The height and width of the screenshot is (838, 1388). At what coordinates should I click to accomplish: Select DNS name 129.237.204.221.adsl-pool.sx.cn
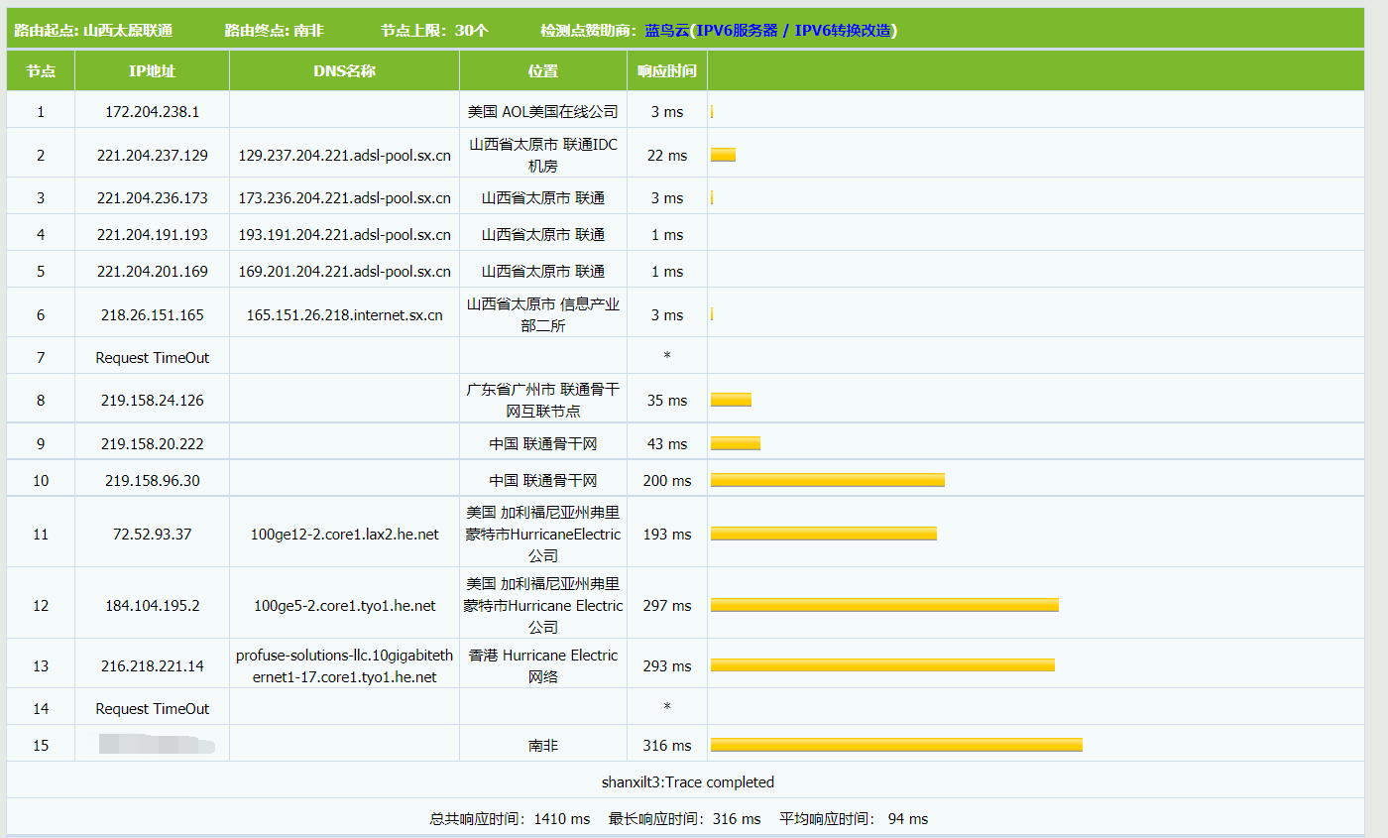point(344,156)
